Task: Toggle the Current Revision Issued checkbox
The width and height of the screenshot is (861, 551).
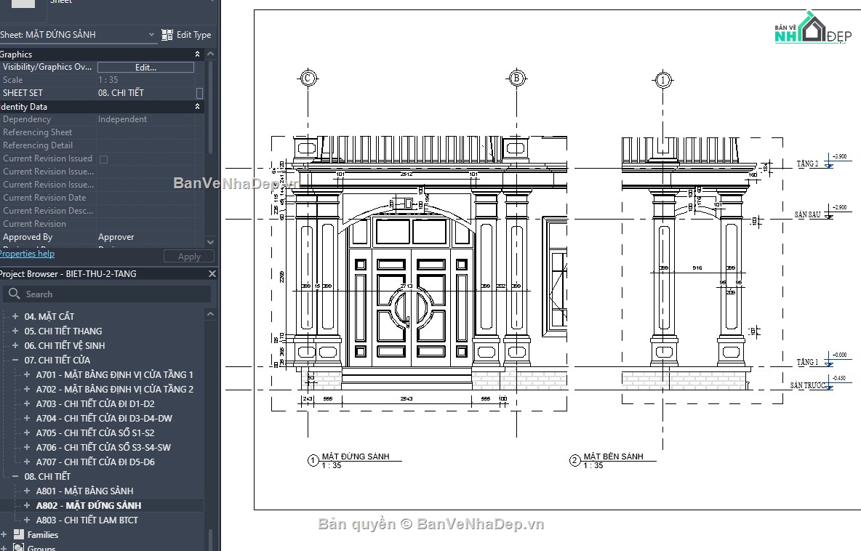Action: pos(103,159)
